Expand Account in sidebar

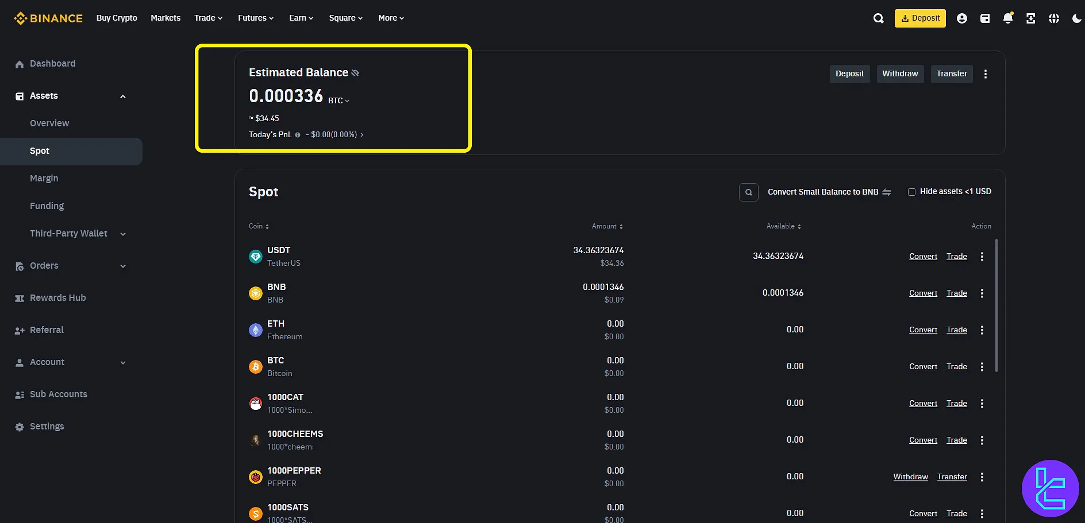click(x=122, y=362)
